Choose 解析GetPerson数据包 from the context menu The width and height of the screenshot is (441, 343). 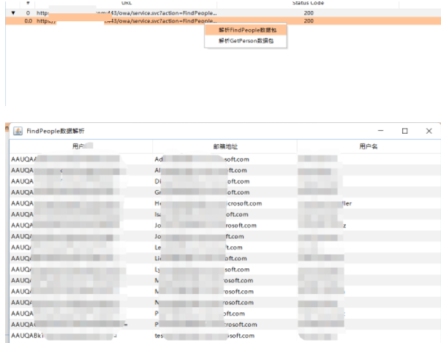(x=246, y=42)
